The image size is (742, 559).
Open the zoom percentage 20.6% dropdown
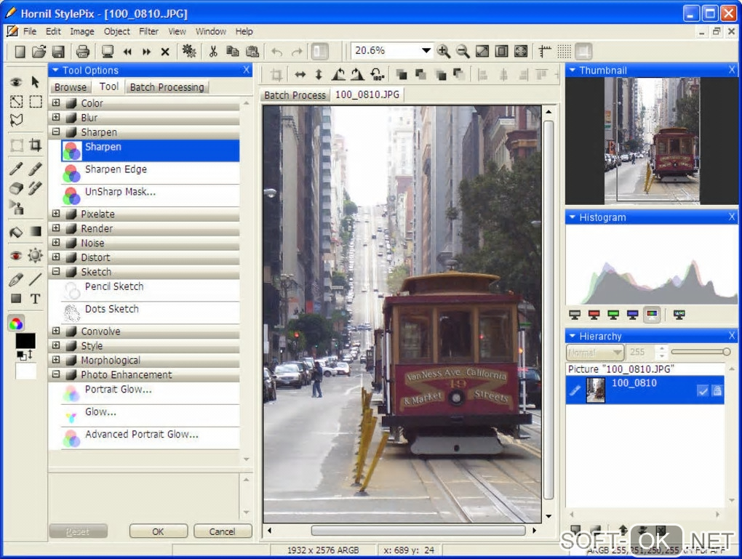pyautogui.click(x=426, y=51)
